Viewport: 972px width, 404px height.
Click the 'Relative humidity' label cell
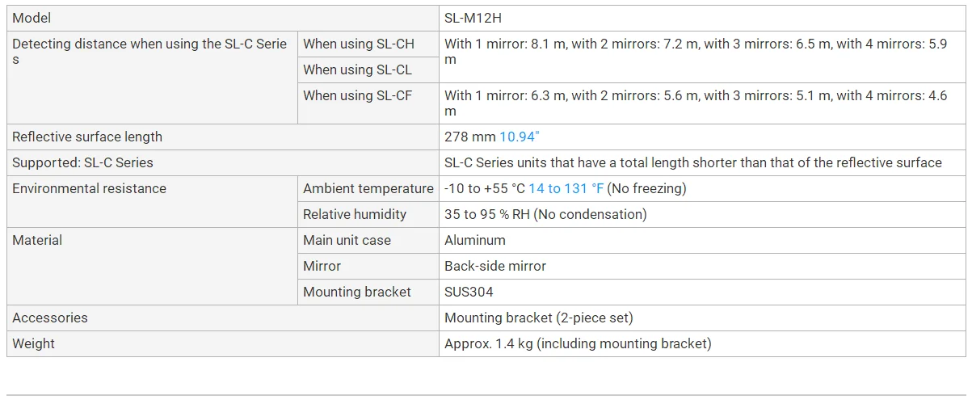[x=355, y=214]
